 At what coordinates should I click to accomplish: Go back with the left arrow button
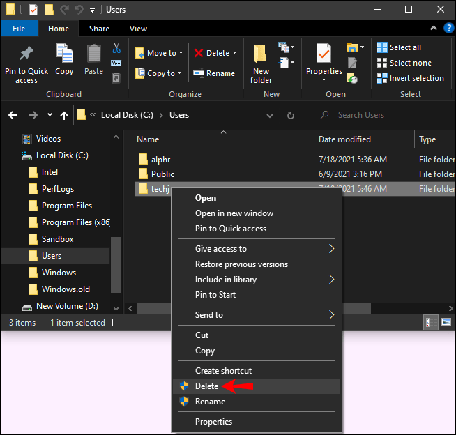point(13,115)
